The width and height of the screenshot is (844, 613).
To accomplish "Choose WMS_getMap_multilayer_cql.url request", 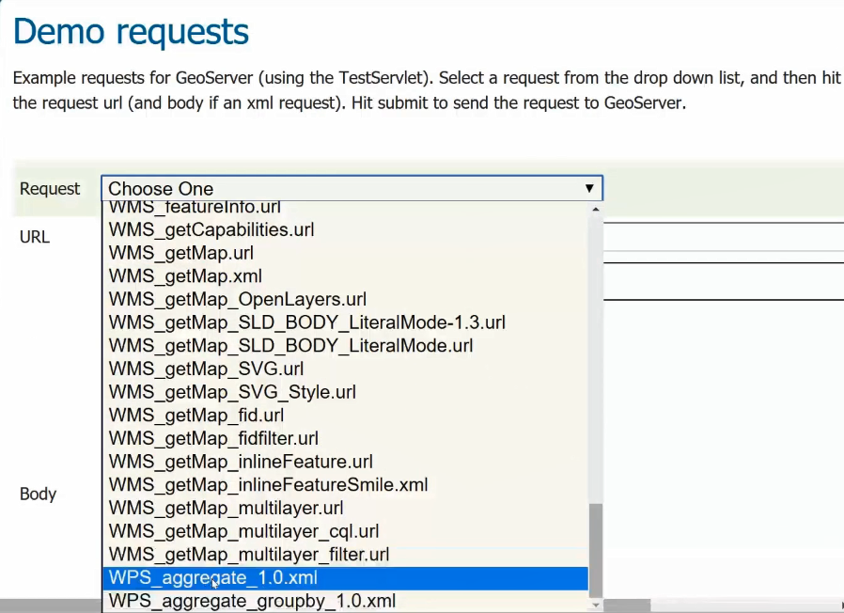I will coord(345,531).
